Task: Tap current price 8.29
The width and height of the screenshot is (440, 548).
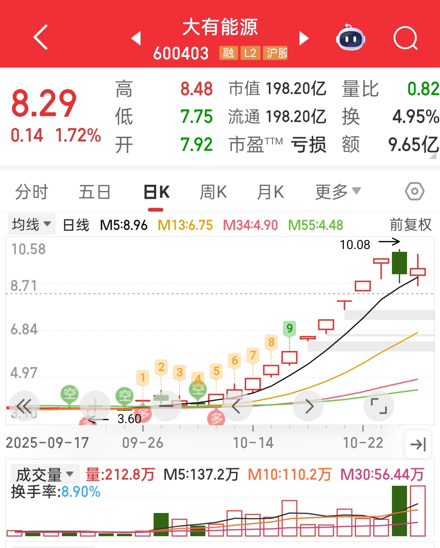Action: (x=44, y=103)
